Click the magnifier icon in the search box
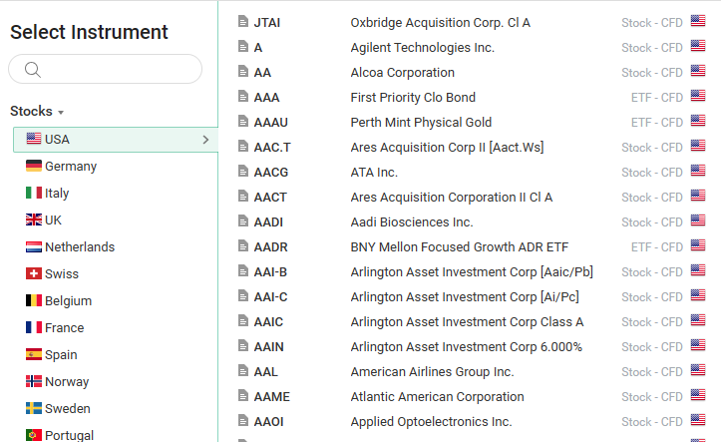Viewport: 721px width, 442px height. [x=32, y=69]
